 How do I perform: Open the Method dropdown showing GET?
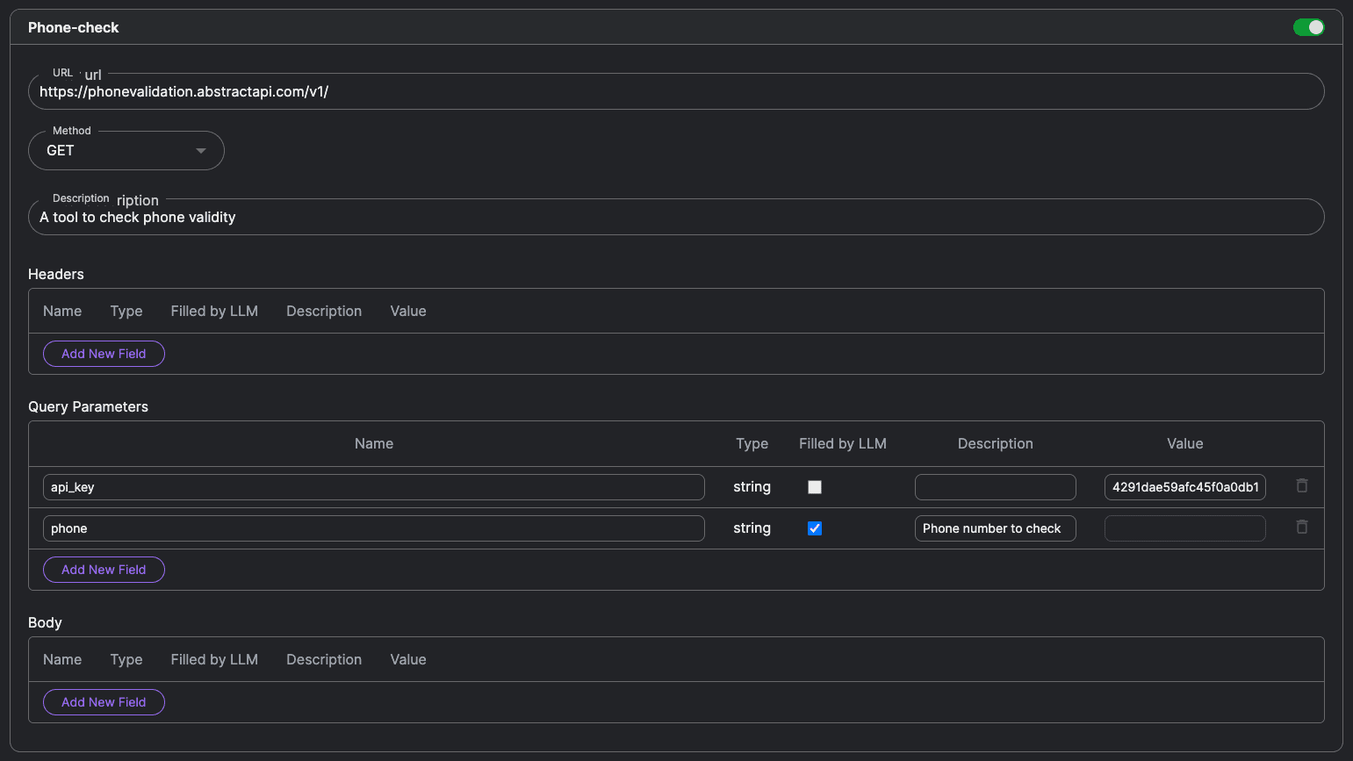(x=126, y=150)
